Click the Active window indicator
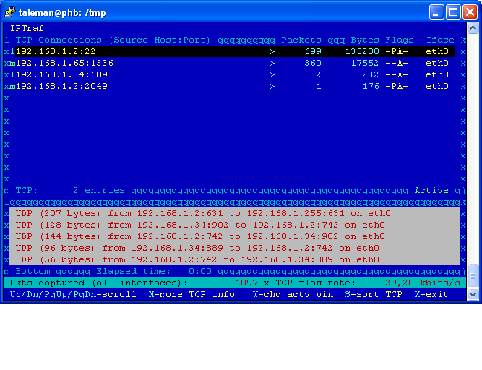The height and width of the screenshot is (370, 482). (431, 191)
